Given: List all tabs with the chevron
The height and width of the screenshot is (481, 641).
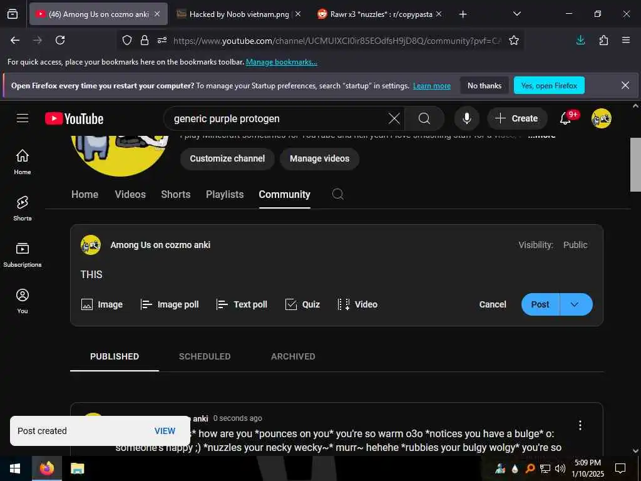Looking at the screenshot, I should point(516,14).
